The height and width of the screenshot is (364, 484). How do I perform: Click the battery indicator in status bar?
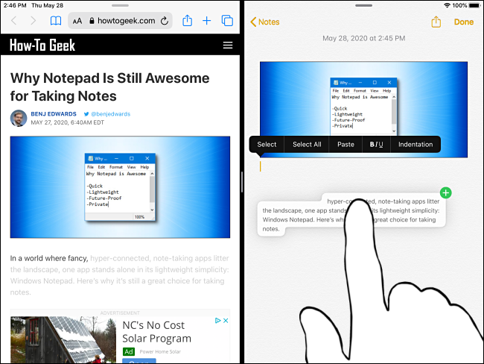pyautogui.click(x=475, y=5)
